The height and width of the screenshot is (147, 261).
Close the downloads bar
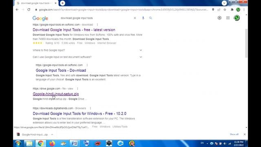click(x=245, y=134)
